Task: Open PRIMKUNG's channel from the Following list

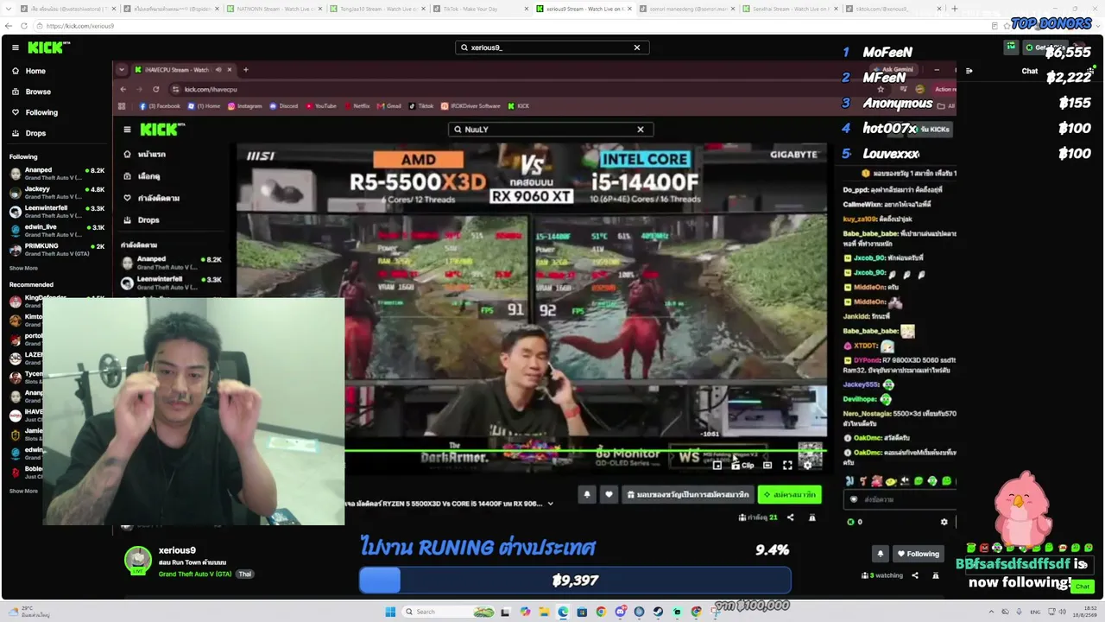Action: [x=57, y=250]
